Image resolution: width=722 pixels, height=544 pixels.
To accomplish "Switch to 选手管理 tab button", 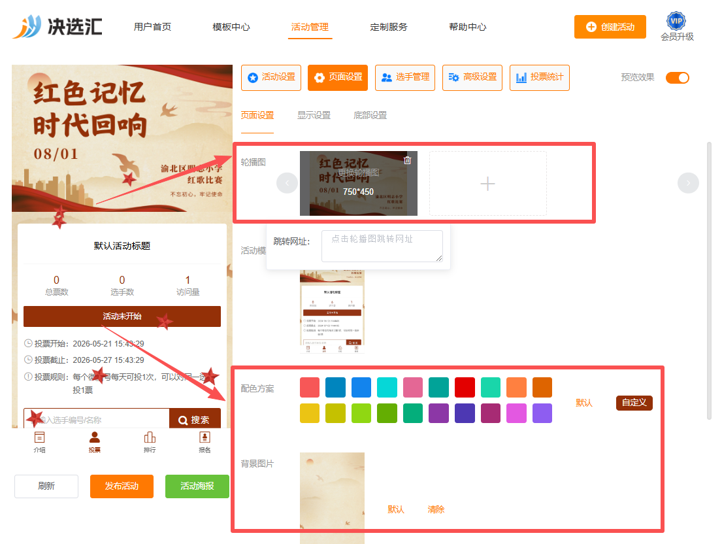I will tap(405, 77).
